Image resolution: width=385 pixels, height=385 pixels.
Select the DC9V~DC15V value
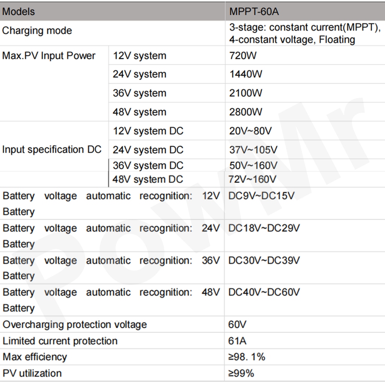[261, 196]
